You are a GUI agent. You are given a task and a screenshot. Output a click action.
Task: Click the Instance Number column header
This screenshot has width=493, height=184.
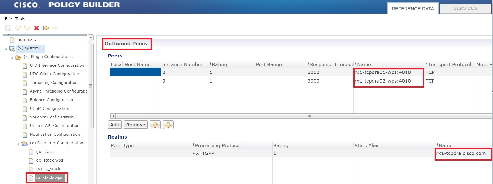(x=184, y=65)
